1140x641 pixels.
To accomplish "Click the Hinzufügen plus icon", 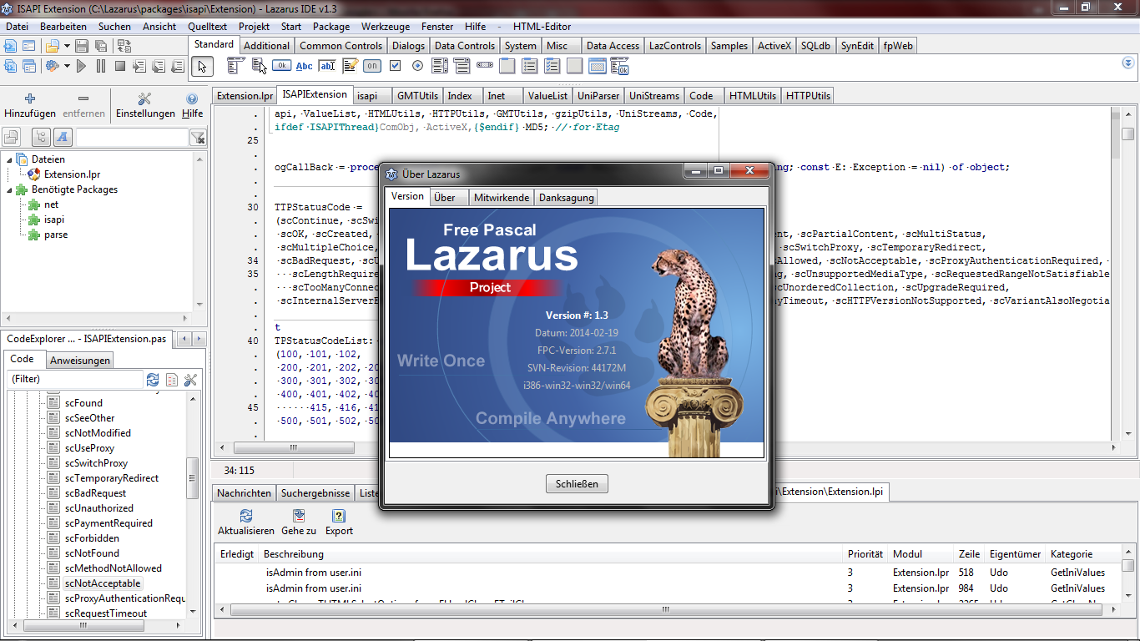I will click(30, 98).
